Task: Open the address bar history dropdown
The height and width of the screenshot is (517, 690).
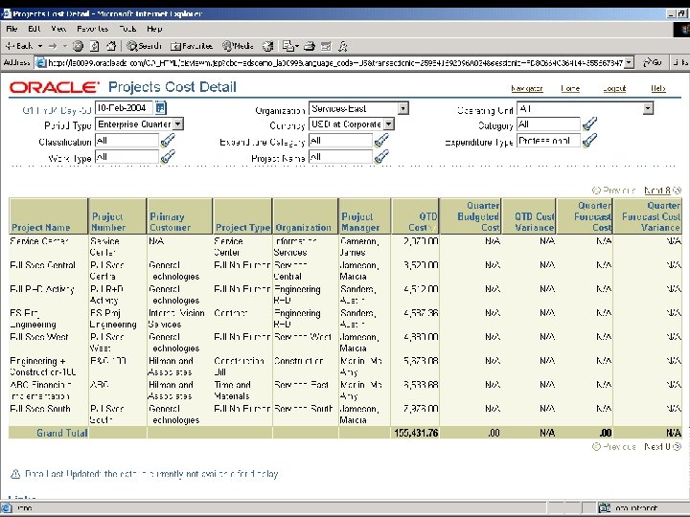Action: (629, 63)
